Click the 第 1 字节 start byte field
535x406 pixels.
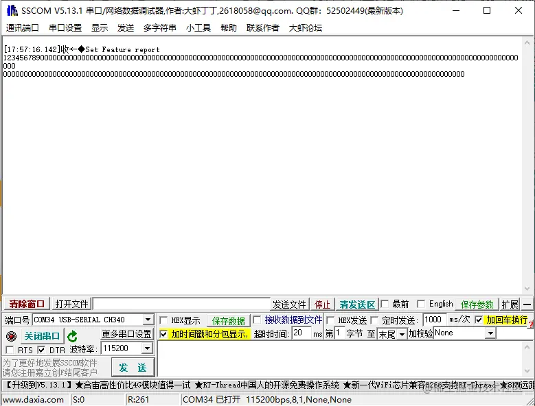(339, 333)
